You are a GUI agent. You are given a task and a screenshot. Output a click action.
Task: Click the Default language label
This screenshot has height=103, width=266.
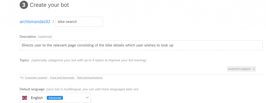click(32, 89)
